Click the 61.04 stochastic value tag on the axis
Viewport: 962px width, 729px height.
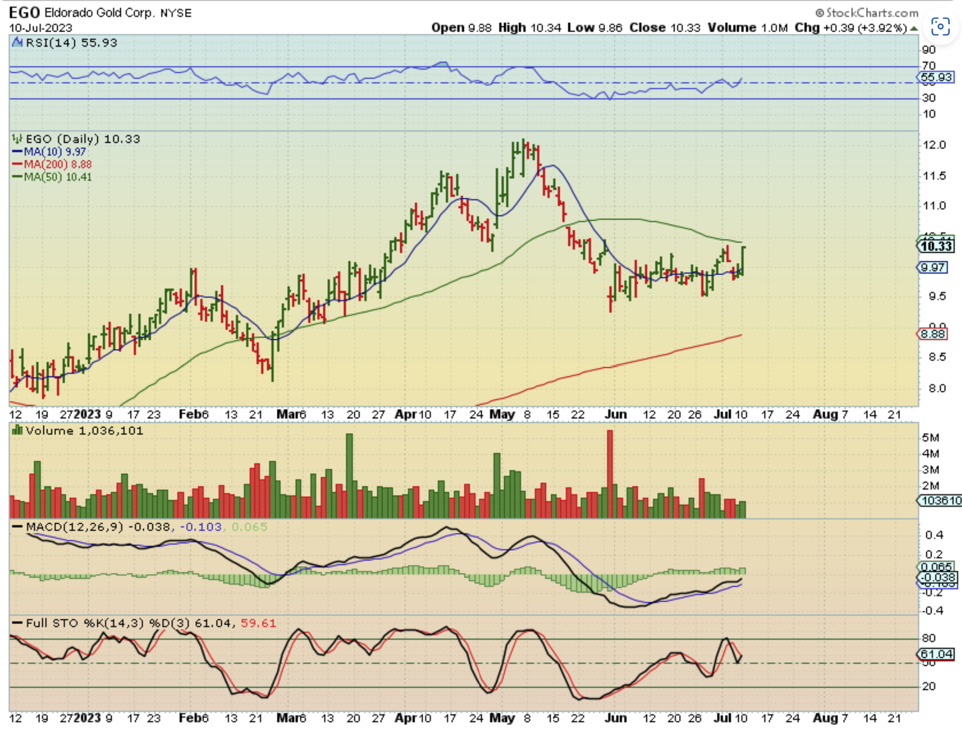pos(936,654)
